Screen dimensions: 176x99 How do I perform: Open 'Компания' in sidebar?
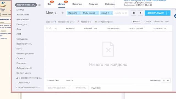(x=21, y=63)
